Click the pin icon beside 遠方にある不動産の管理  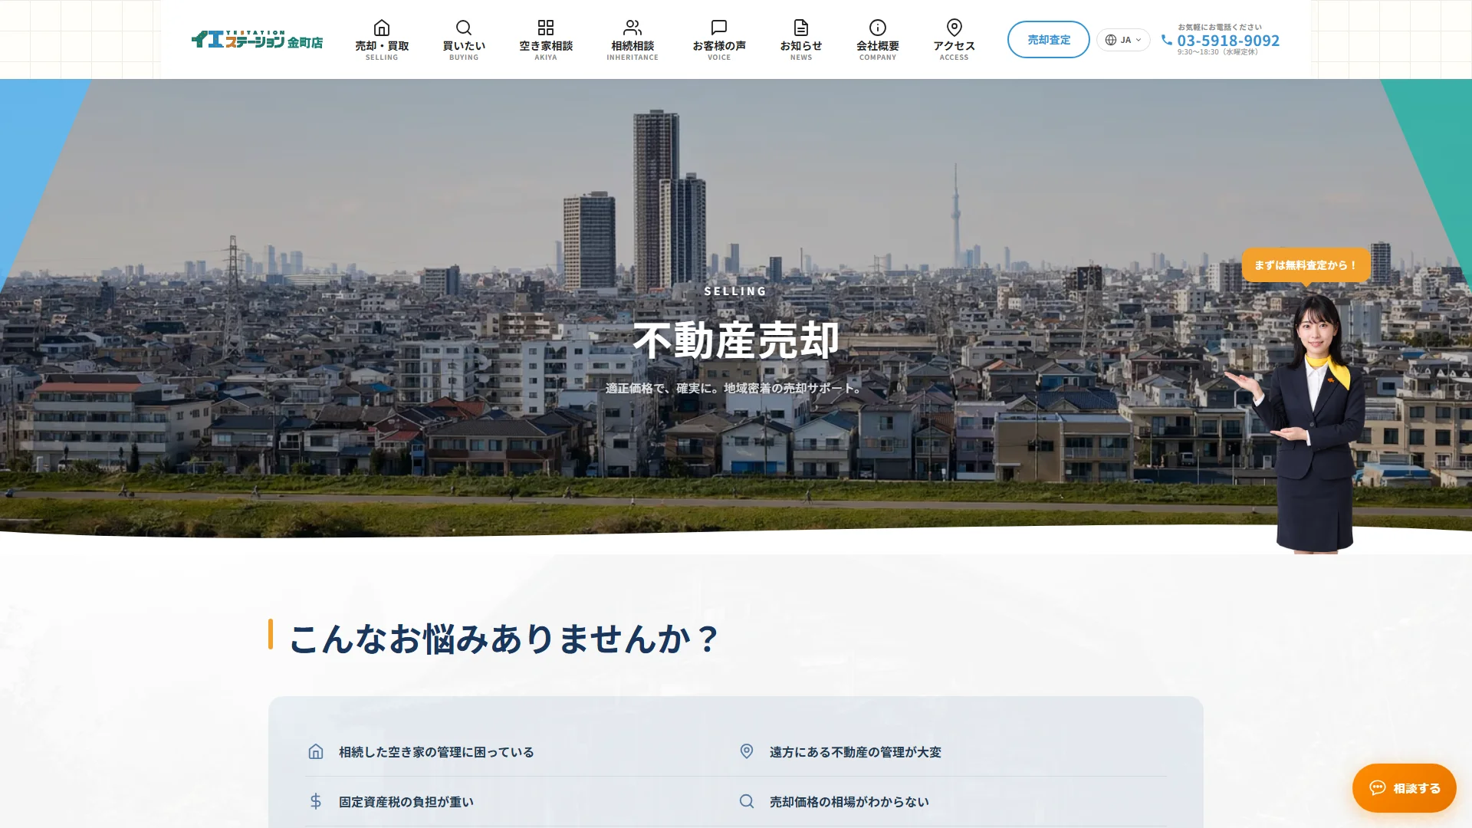point(747,751)
